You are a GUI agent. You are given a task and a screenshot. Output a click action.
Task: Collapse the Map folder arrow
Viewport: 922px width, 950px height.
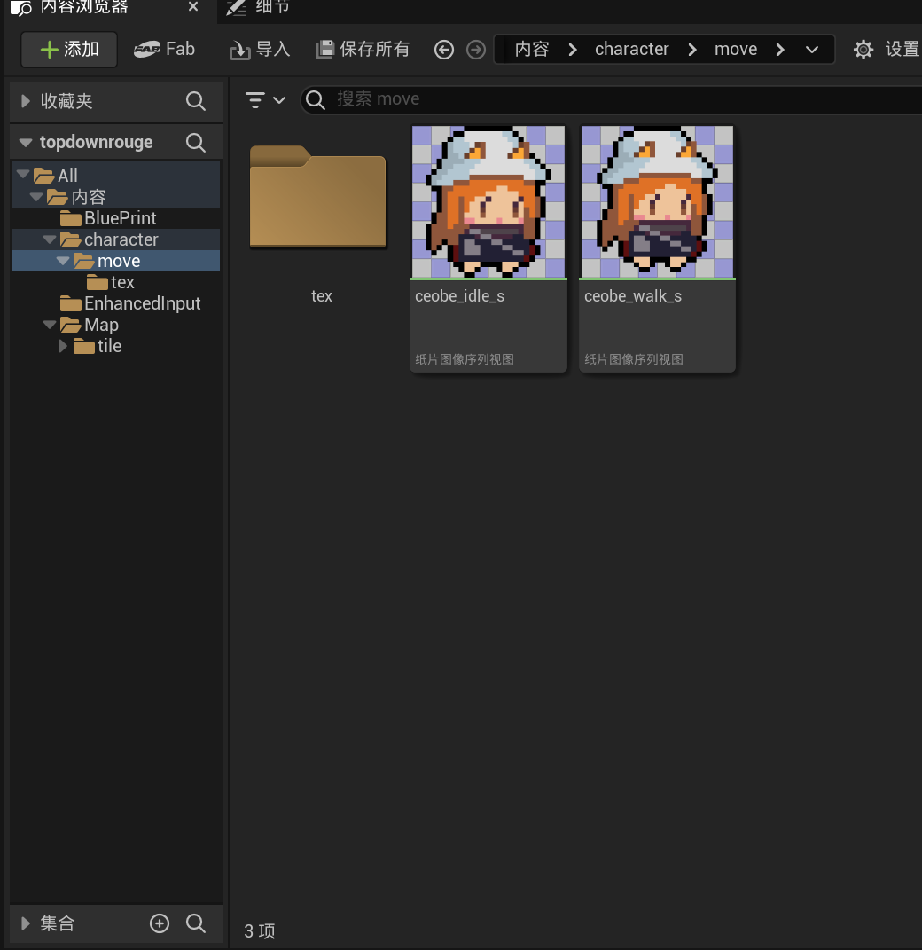pyautogui.click(x=50, y=324)
